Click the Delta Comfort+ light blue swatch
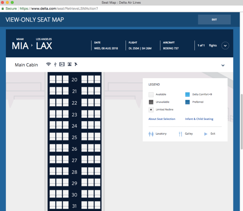The width and height of the screenshot is (243, 211). [187, 94]
